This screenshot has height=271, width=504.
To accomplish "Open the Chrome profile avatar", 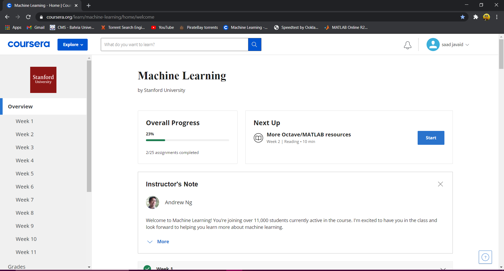I will [x=486, y=17].
